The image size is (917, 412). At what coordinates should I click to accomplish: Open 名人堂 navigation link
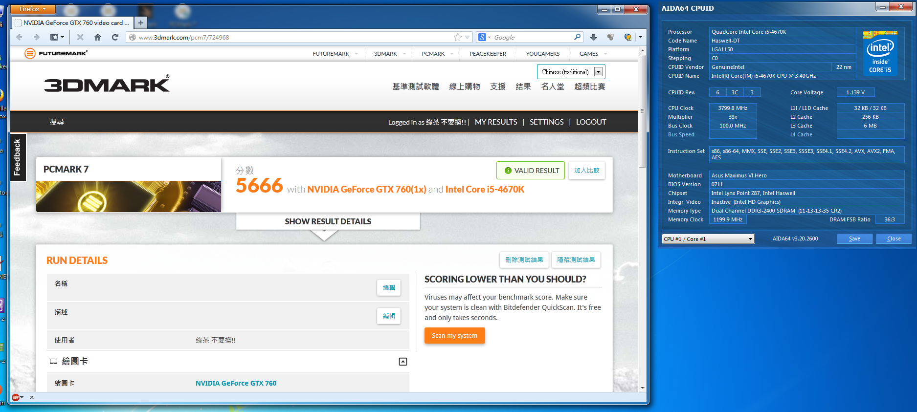(553, 87)
